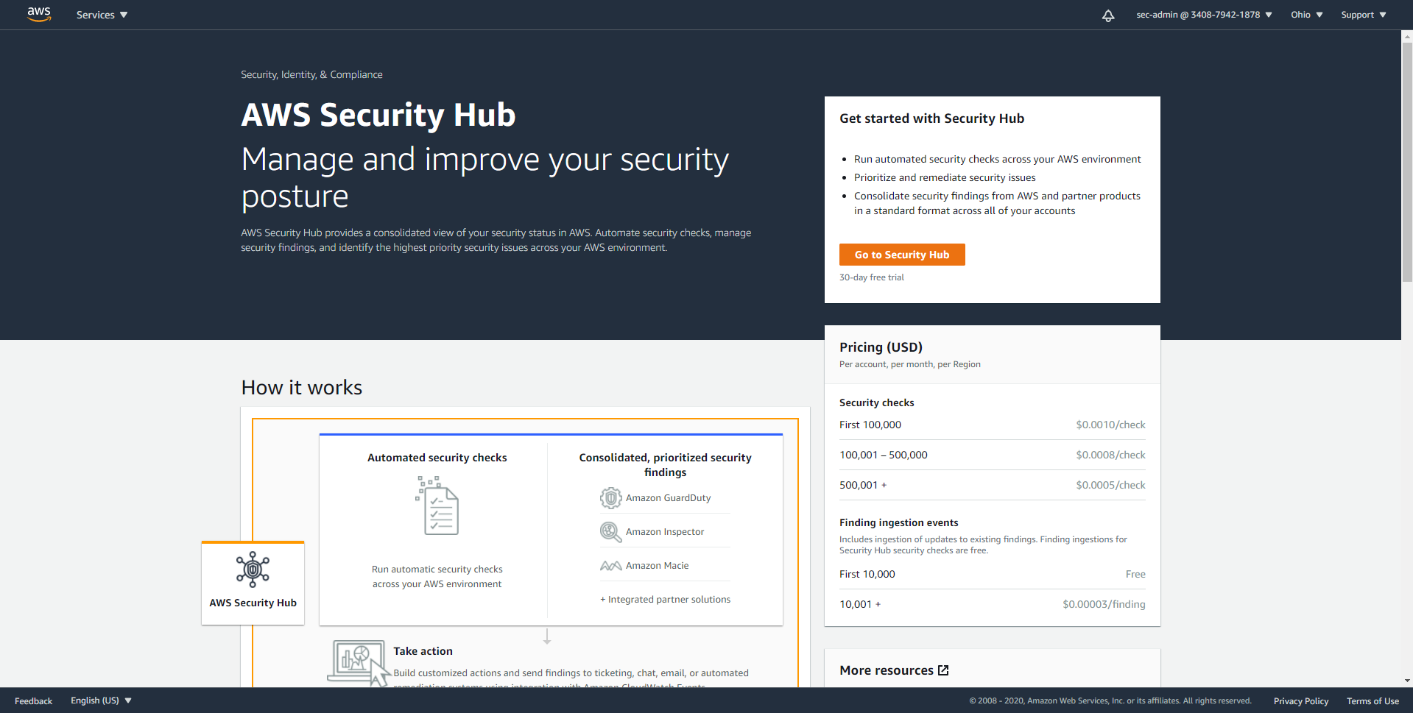Click the Automated security checks heading
The width and height of the screenshot is (1413, 713).
pos(437,458)
